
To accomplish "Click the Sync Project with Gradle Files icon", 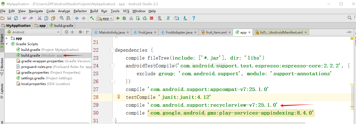I will (168, 18).
